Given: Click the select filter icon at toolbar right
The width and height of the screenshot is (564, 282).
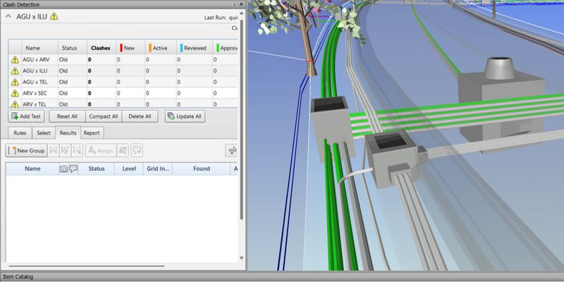Looking at the screenshot, I should (x=231, y=150).
